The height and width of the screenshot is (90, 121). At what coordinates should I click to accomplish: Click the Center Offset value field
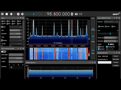tap(15, 55)
